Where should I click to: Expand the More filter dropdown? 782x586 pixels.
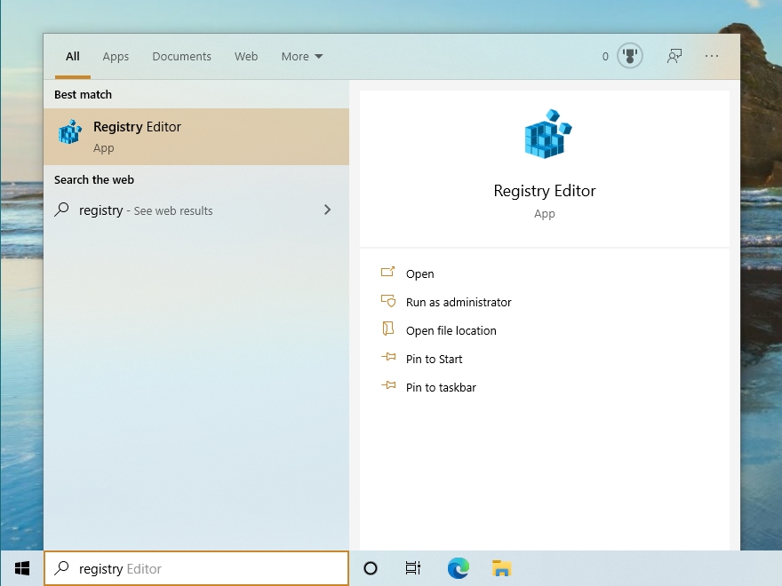(x=302, y=56)
